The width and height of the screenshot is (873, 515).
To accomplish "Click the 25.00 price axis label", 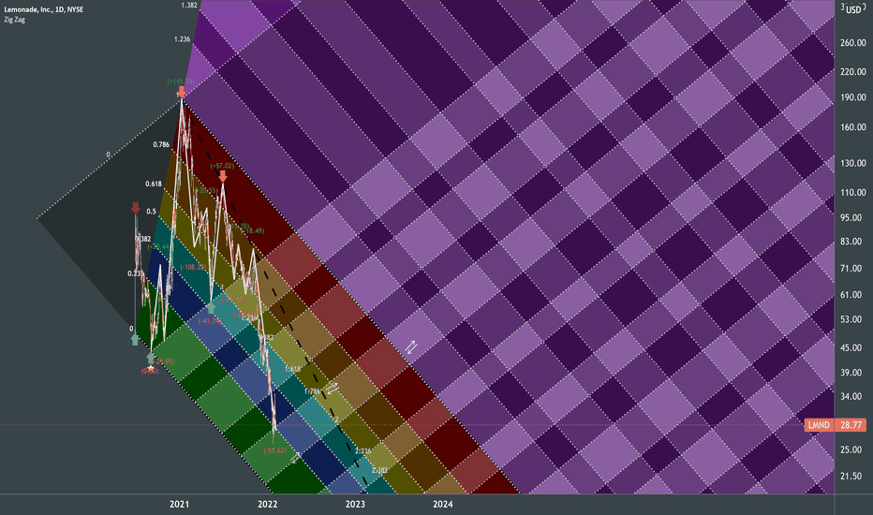I will pos(851,449).
